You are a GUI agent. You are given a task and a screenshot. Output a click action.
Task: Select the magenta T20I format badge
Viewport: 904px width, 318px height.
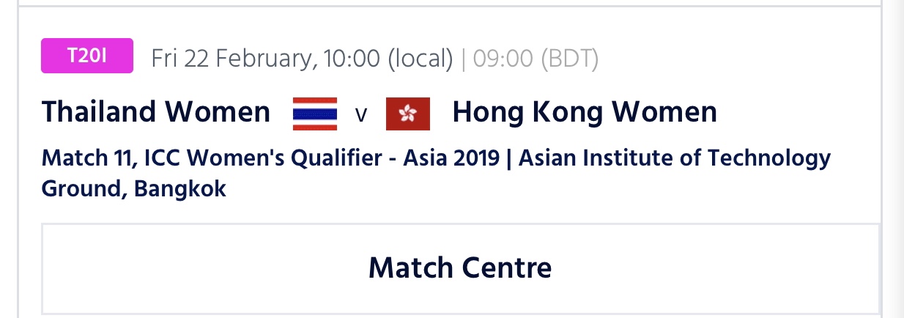coord(87,56)
